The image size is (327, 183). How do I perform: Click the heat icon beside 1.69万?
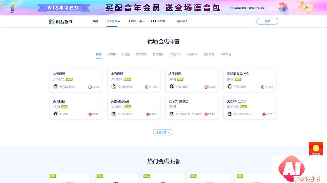click(x=148, y=114)
